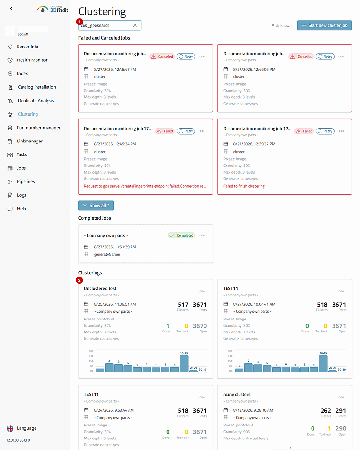Retry cancelled job from 12:46:05 PM
The height and width of the screenshot is (450, 360).
click(325, 56)
